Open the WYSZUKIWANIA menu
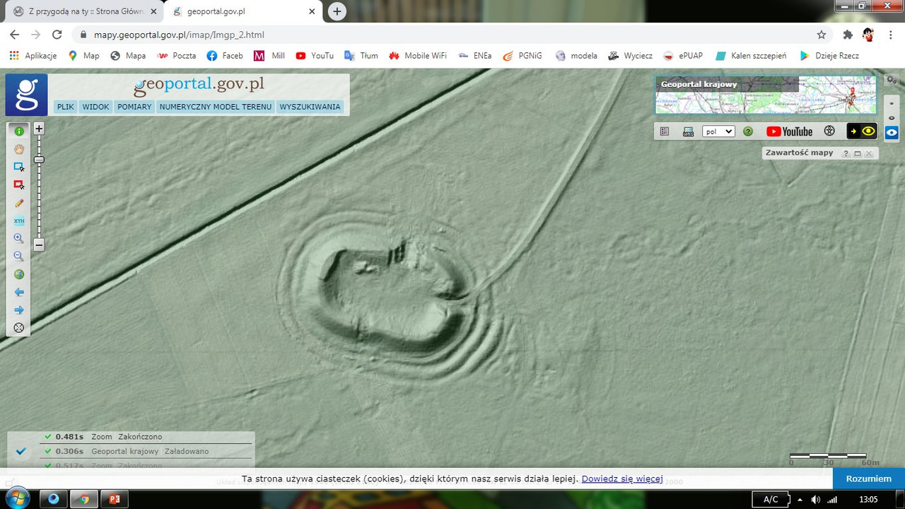The height and width of the screenshot is (509, 905). 310,107
